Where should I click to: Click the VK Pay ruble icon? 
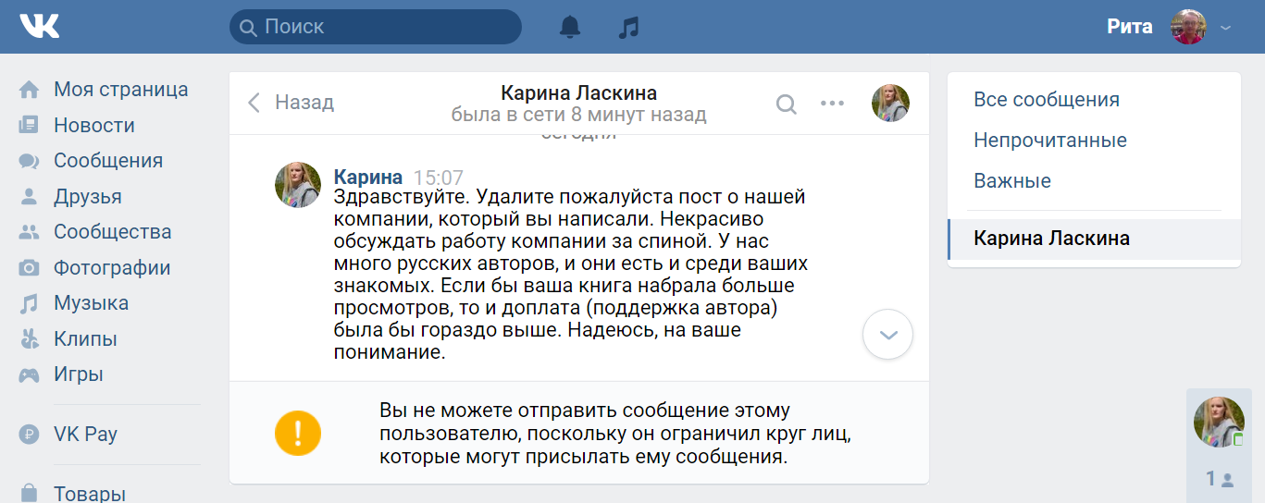click(x=30, y=435)
